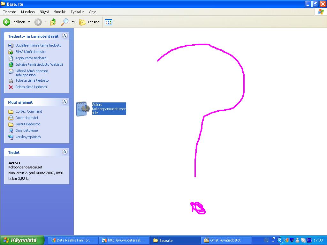Image resolution: width=327 pixels, height=245 pixels.
Task: Click Kopioi tämä tiedosto link
Action: [31, 58]
